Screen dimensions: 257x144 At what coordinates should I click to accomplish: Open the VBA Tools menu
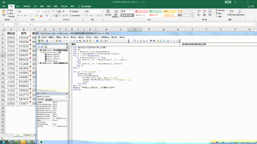tap(96, 37)
